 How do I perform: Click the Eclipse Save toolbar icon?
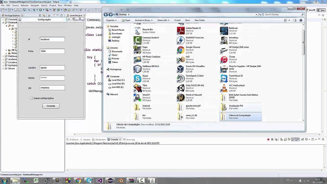pos(16,10)
